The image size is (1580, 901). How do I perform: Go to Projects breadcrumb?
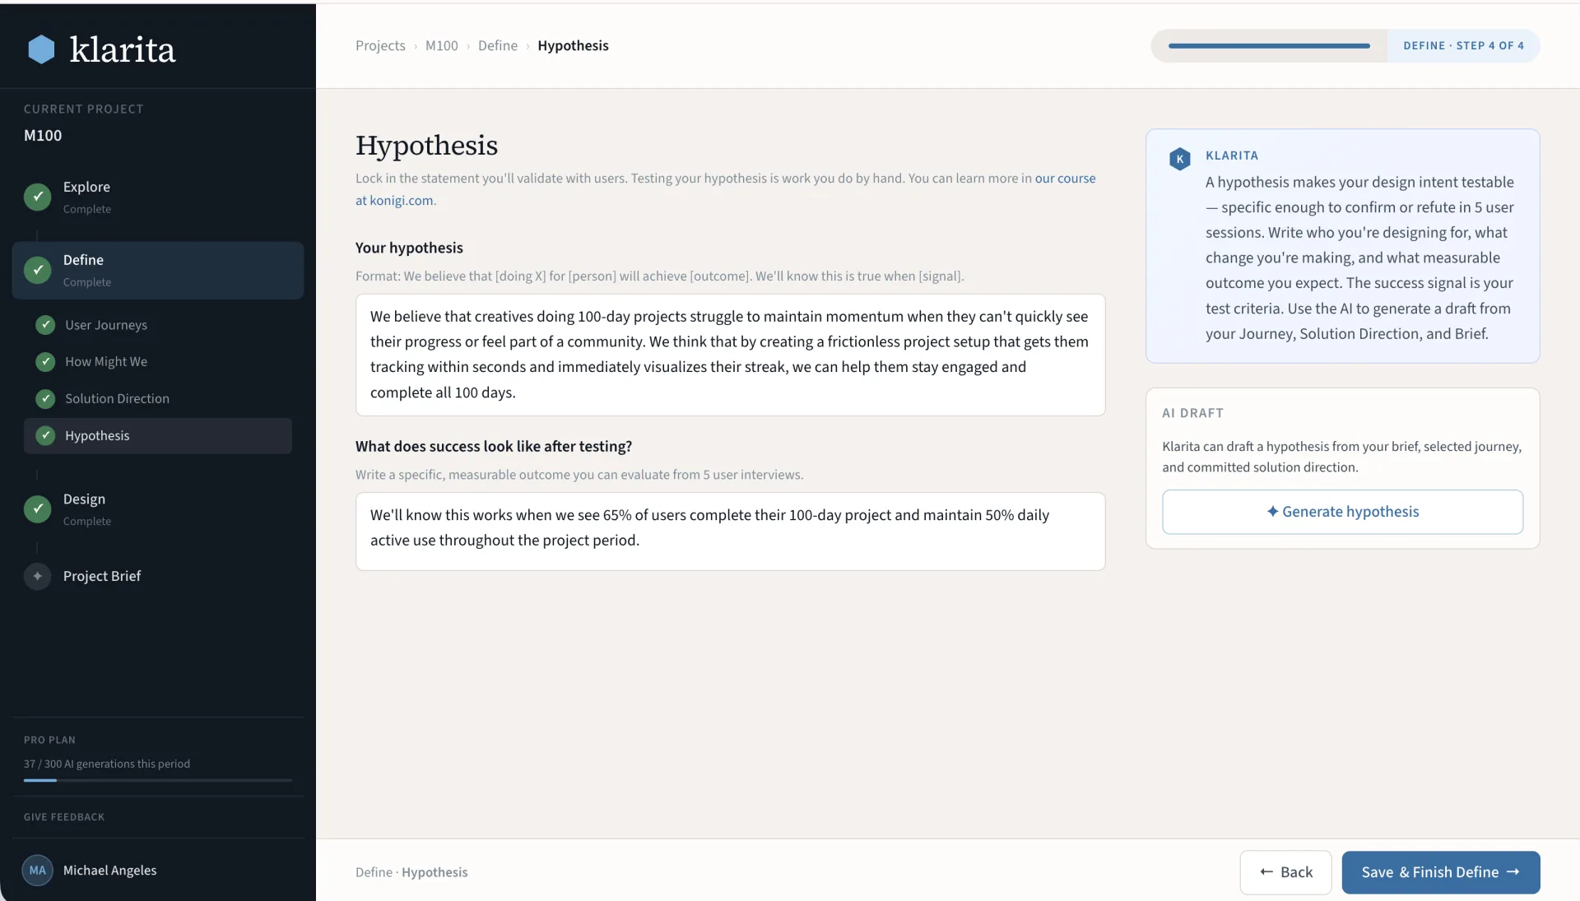[x=380, y=46]
